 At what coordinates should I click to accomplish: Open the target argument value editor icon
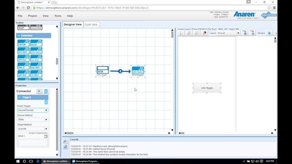(46, 136)
